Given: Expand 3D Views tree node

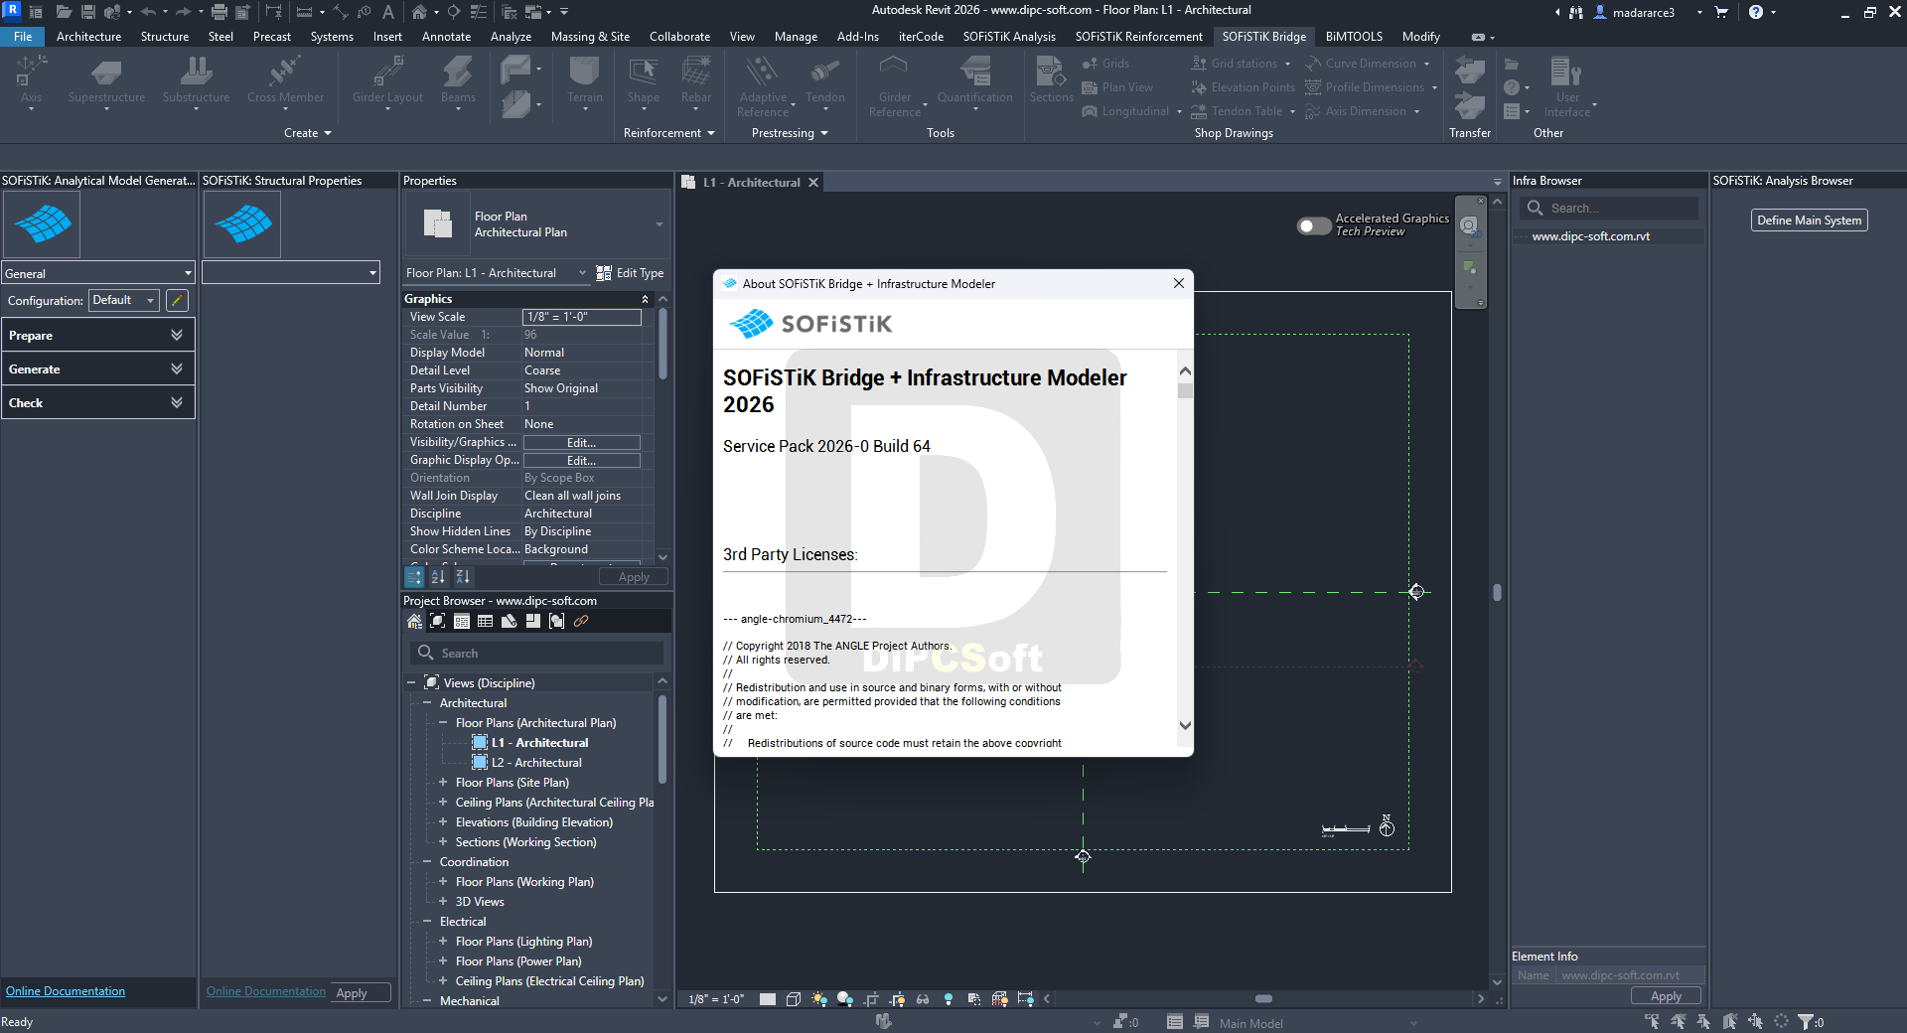Looking at the screenshot, I should [443, 902].
